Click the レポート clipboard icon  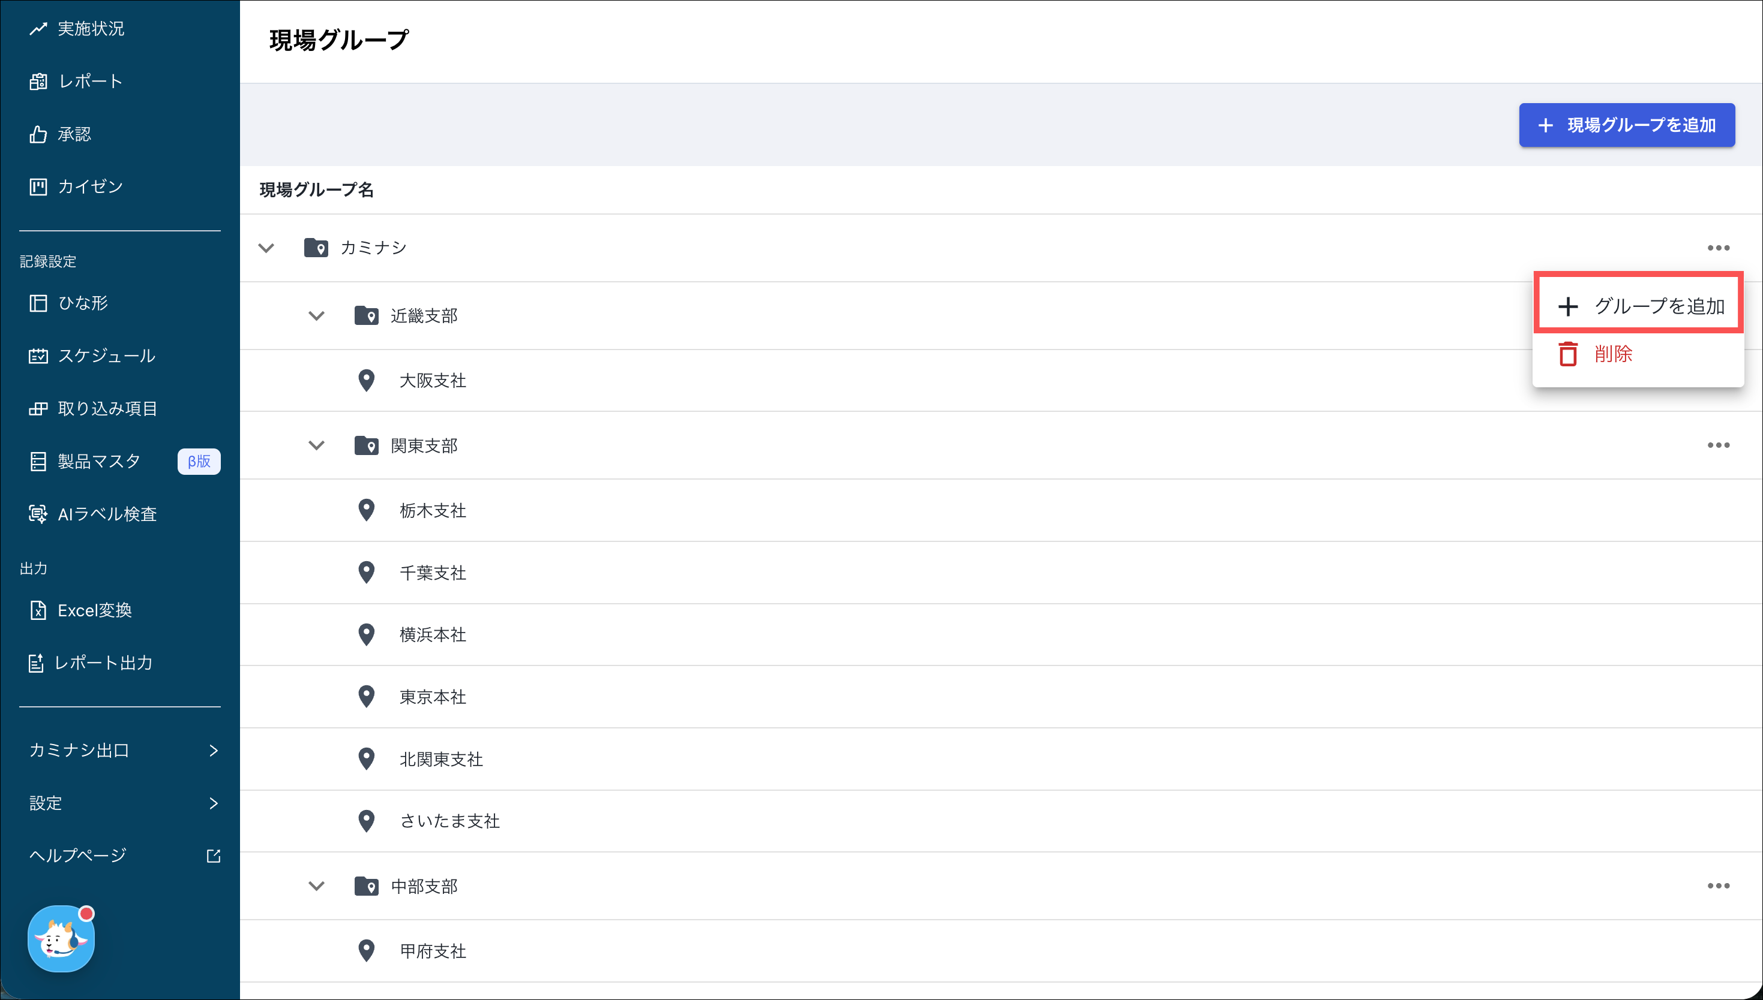tap(38, 81)
